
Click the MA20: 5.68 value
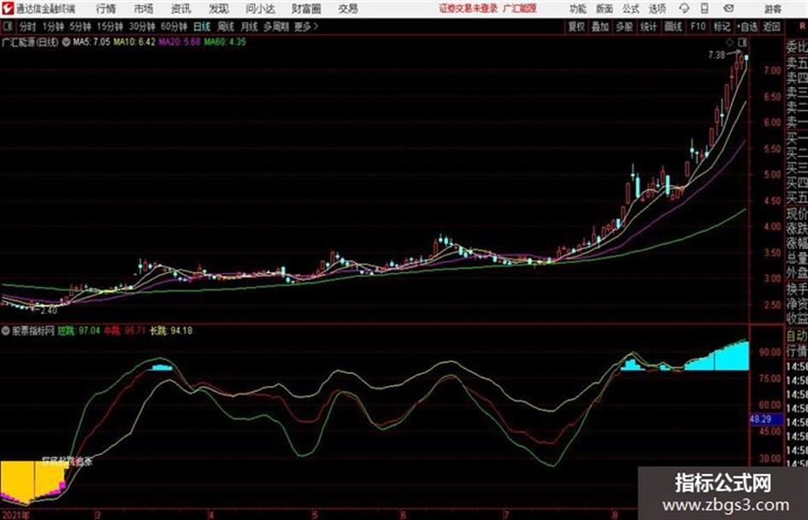point(180,42)
